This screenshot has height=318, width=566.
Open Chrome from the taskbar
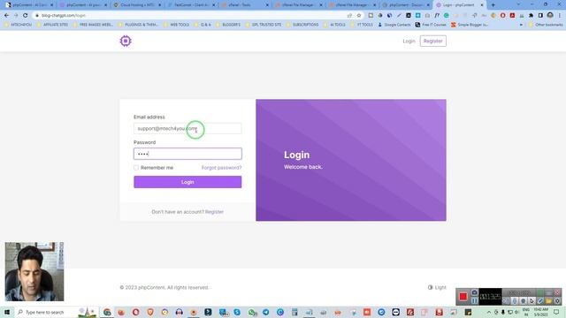(x=107, y=312)
